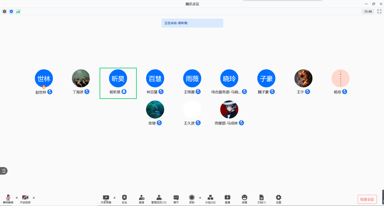This screenshot has height=206, width=384.
Task: Open the Chat (聊天) window
Action: pos(176,198)
